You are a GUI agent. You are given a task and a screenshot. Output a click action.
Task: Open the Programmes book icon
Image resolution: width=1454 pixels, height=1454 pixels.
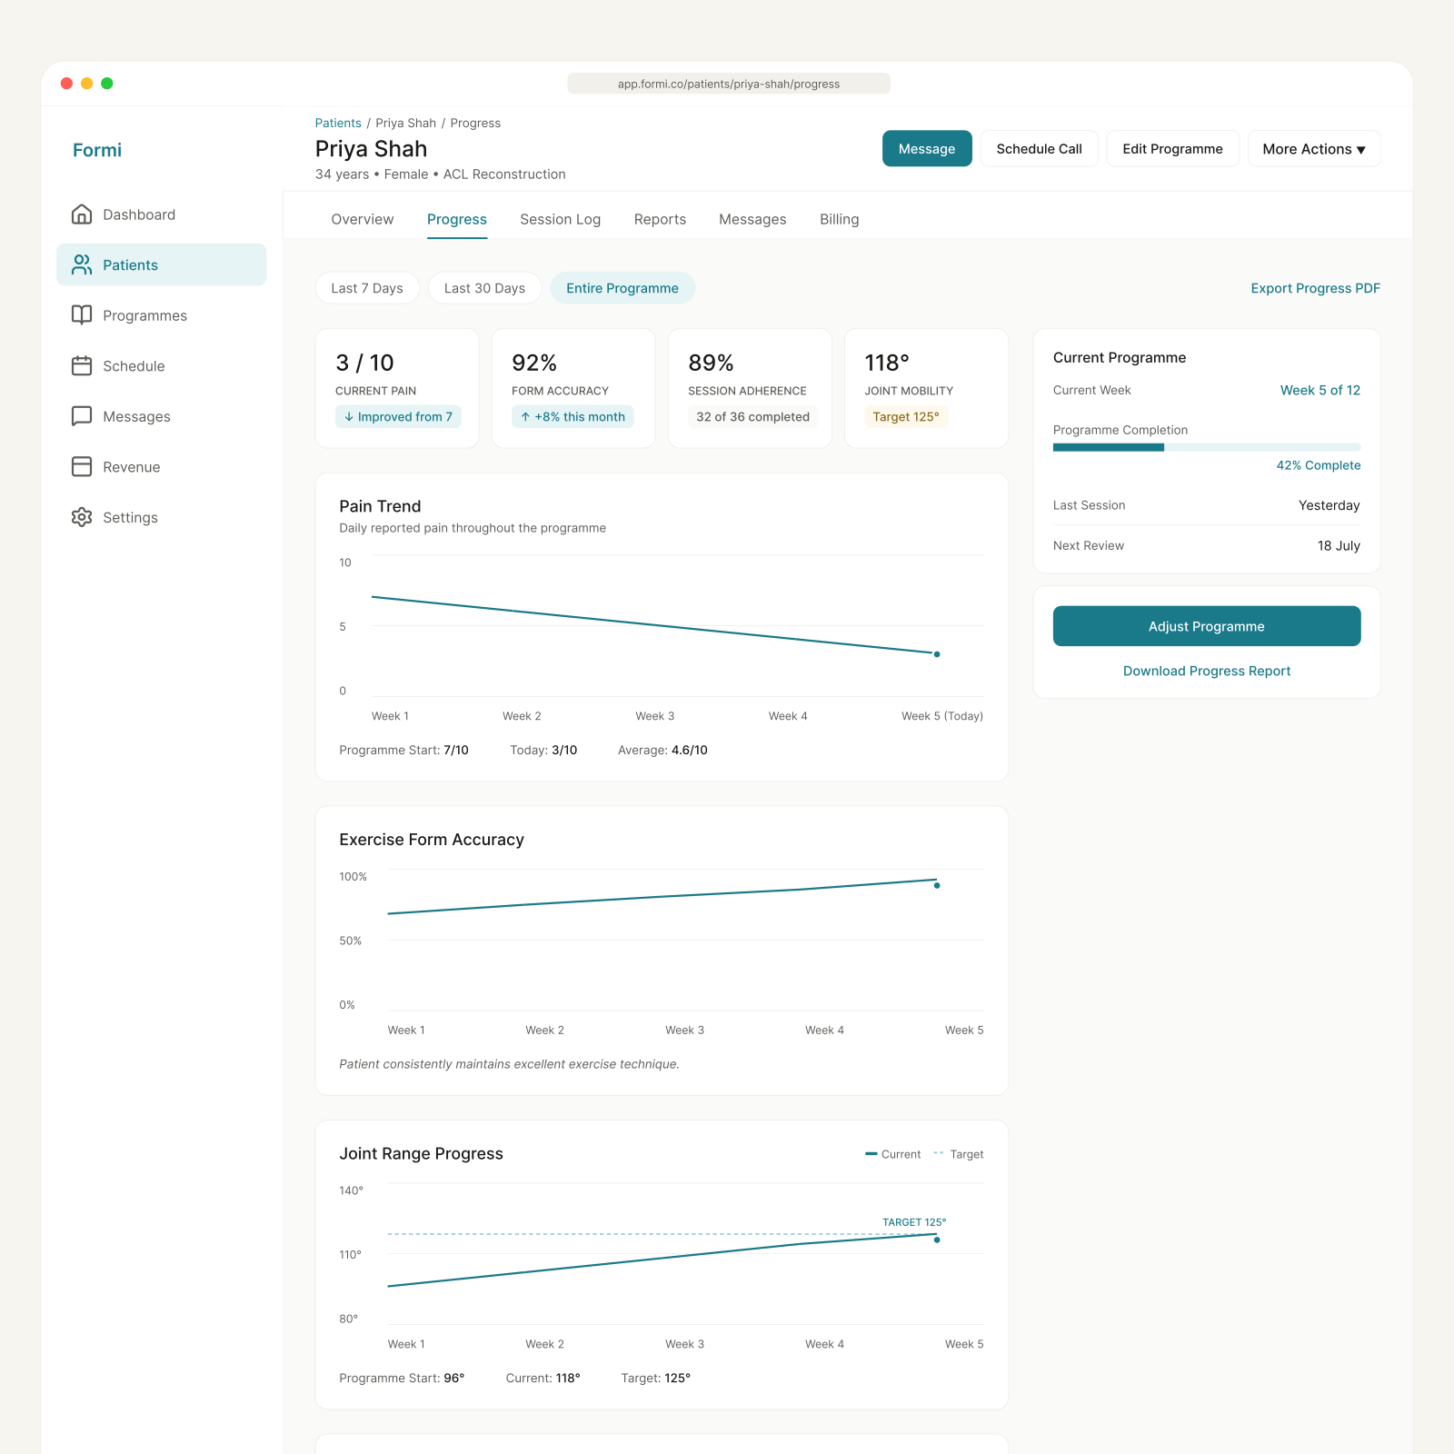pyautogui.click(x=82, y=315)
